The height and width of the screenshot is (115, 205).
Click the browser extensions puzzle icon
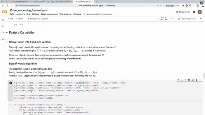(x=198, y=5)
